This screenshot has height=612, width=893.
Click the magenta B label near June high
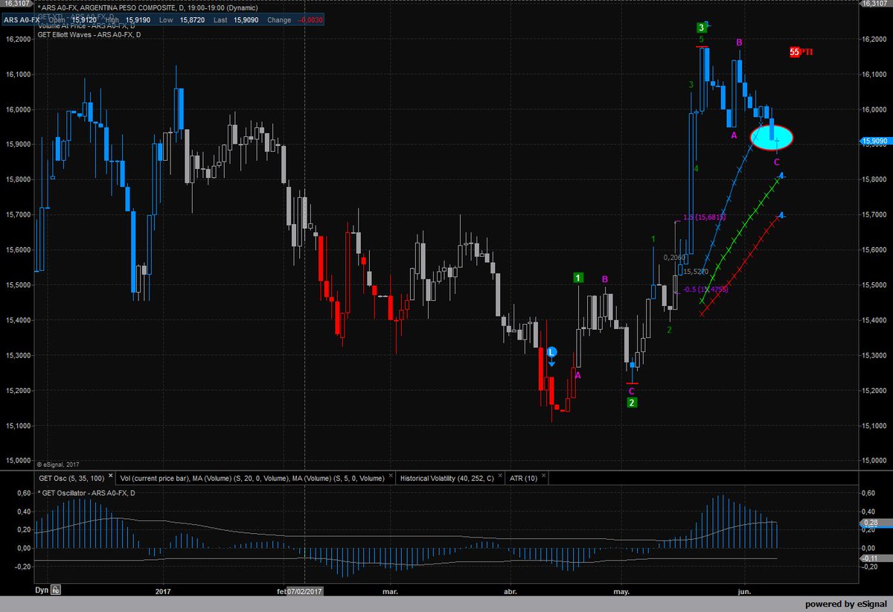click(739, 42)
